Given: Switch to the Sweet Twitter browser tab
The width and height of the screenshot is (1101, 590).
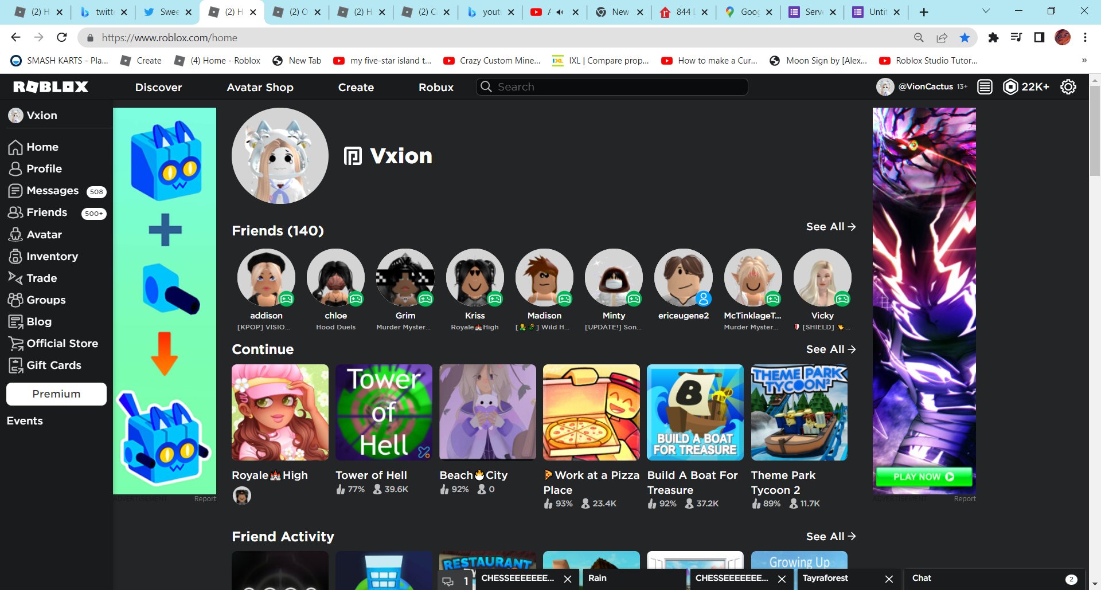Looking at the screenshot, I should point(168,12).
